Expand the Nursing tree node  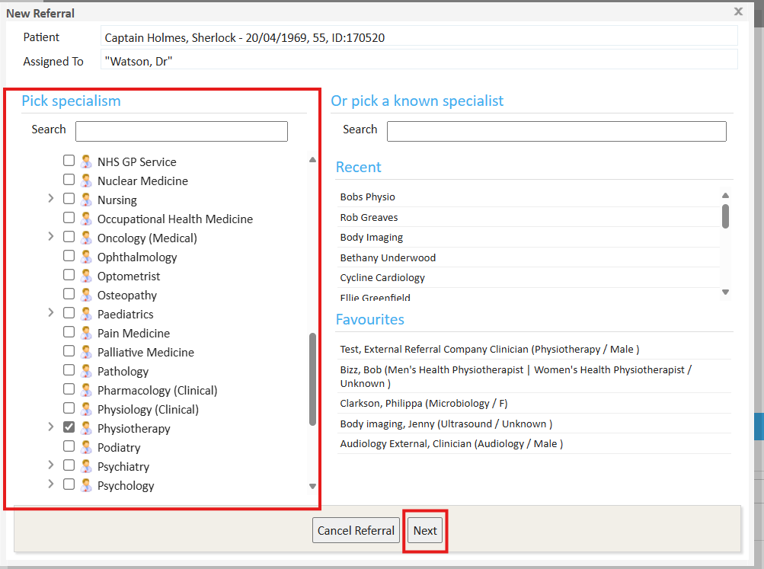coord(51,199)
